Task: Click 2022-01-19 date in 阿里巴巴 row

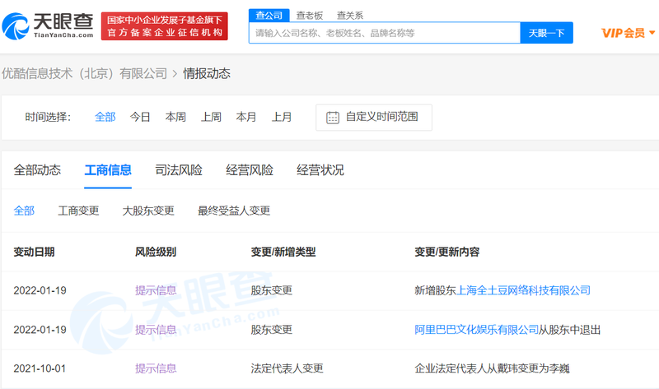Action: tap(40, 330)
